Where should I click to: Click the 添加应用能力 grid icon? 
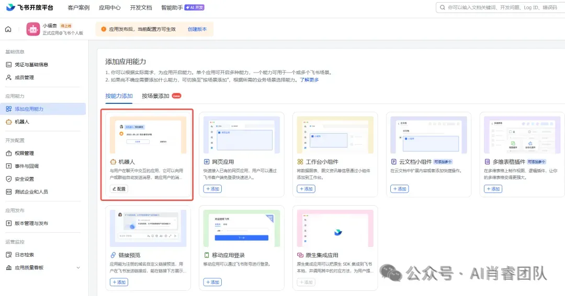click(9, 109)
